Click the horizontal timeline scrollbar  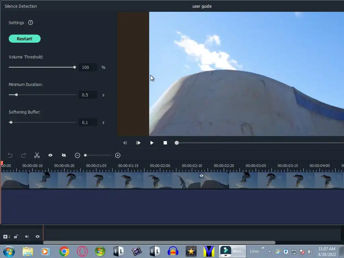159,243
